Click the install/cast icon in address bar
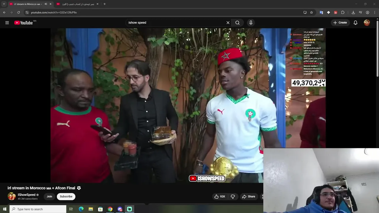 [305, 12]
